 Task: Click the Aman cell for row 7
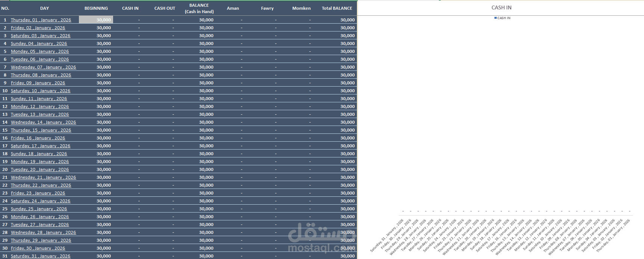pos(233,67)
